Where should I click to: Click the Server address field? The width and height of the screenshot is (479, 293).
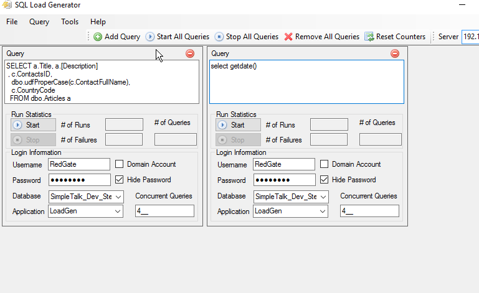(x=470, y=37)
